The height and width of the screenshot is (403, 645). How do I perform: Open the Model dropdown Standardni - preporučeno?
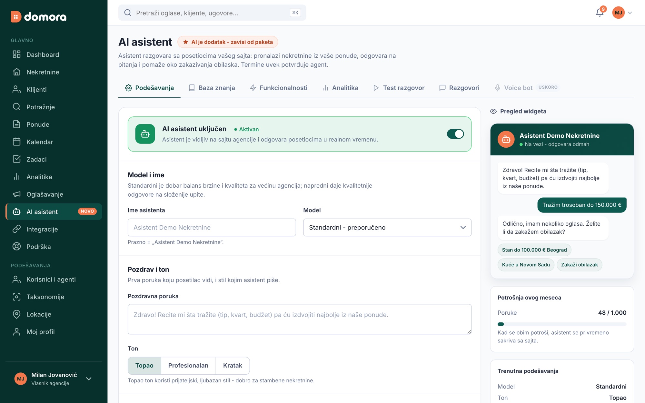tap(387, 228)
